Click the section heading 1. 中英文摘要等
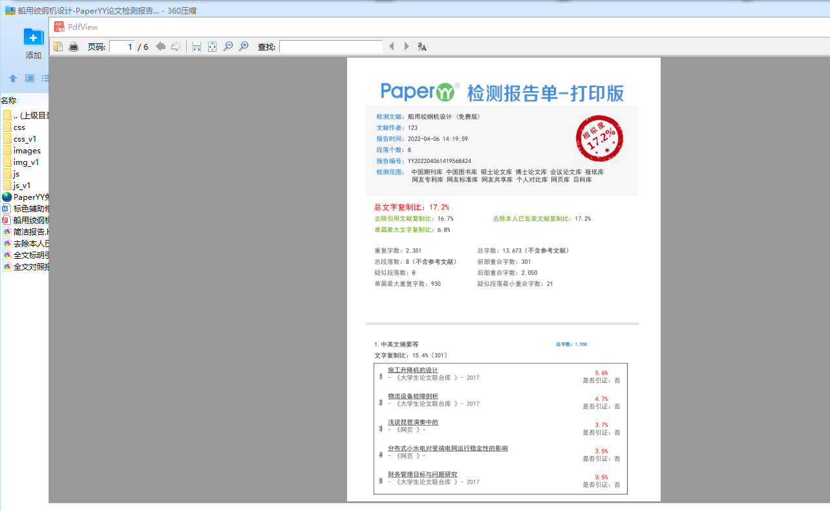This screenshot has height=511, width=830. coord(396,345)
